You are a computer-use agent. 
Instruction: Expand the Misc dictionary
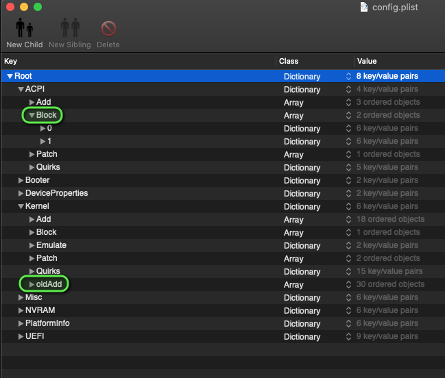point(21,297)
